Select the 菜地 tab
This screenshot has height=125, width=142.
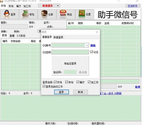tap(4, 35)
